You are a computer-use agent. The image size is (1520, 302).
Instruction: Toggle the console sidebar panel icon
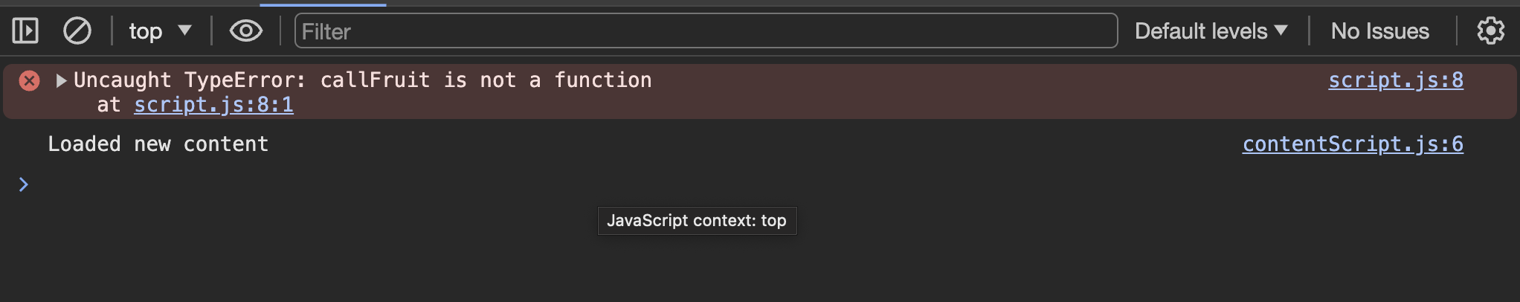tap(25, 31)
